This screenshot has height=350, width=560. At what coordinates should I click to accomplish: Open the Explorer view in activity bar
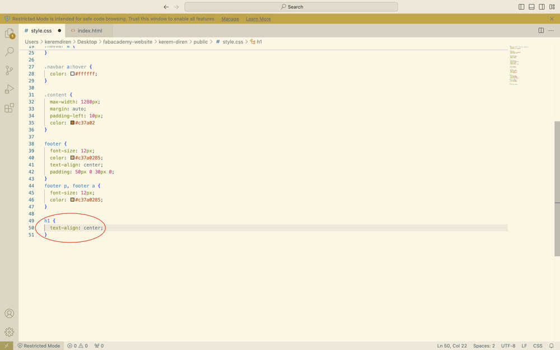[10, 34]
